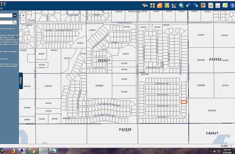Select parcel 005600

(x=201, y=85)
